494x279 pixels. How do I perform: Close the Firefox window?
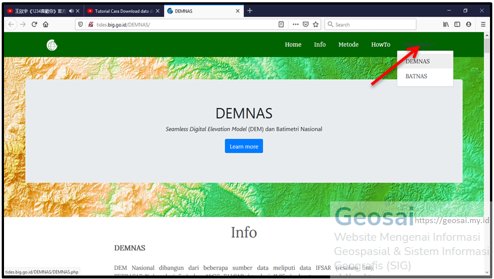pyautogui.click(x=481, y=11)
